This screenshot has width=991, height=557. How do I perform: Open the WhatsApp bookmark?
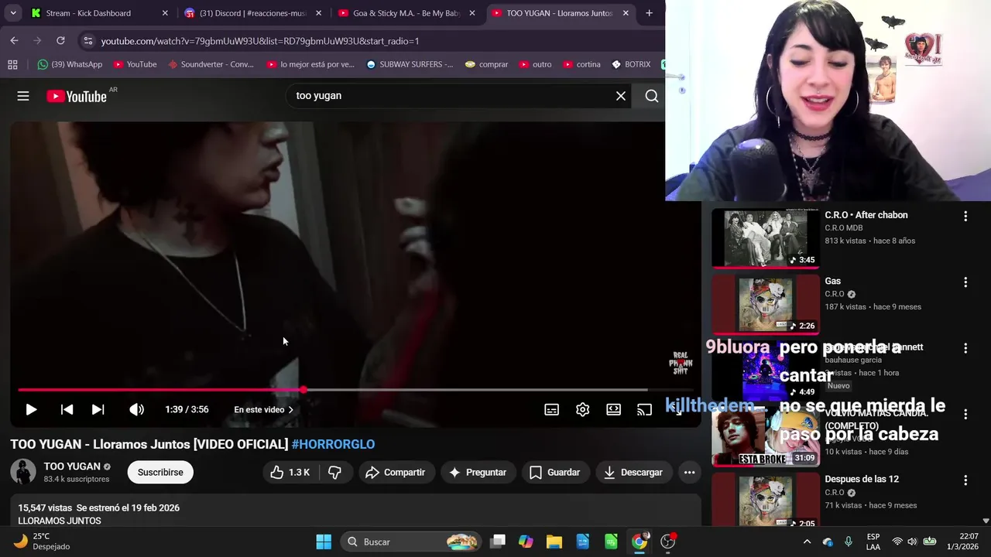[x=70, y=64]
